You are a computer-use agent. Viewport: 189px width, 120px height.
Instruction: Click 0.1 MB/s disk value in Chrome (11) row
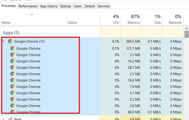coord(154,42)
